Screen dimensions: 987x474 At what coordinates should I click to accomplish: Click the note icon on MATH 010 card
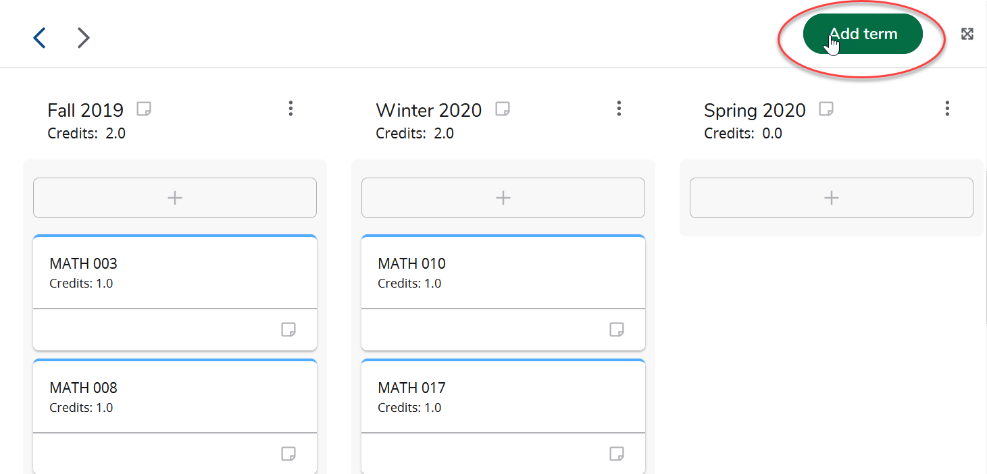[x=617, y=330]
